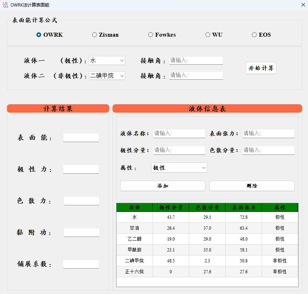Expand the 属性 dropdown showing 极性
The image size is (308, 294).
(179, 168)
